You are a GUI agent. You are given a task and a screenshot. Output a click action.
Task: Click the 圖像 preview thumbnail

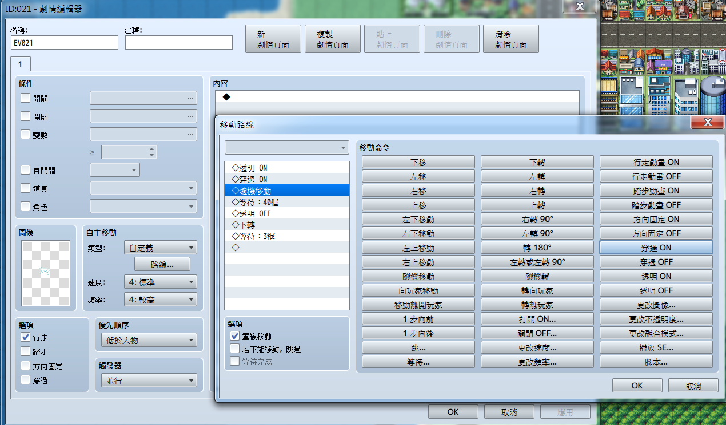pos(46,273)
